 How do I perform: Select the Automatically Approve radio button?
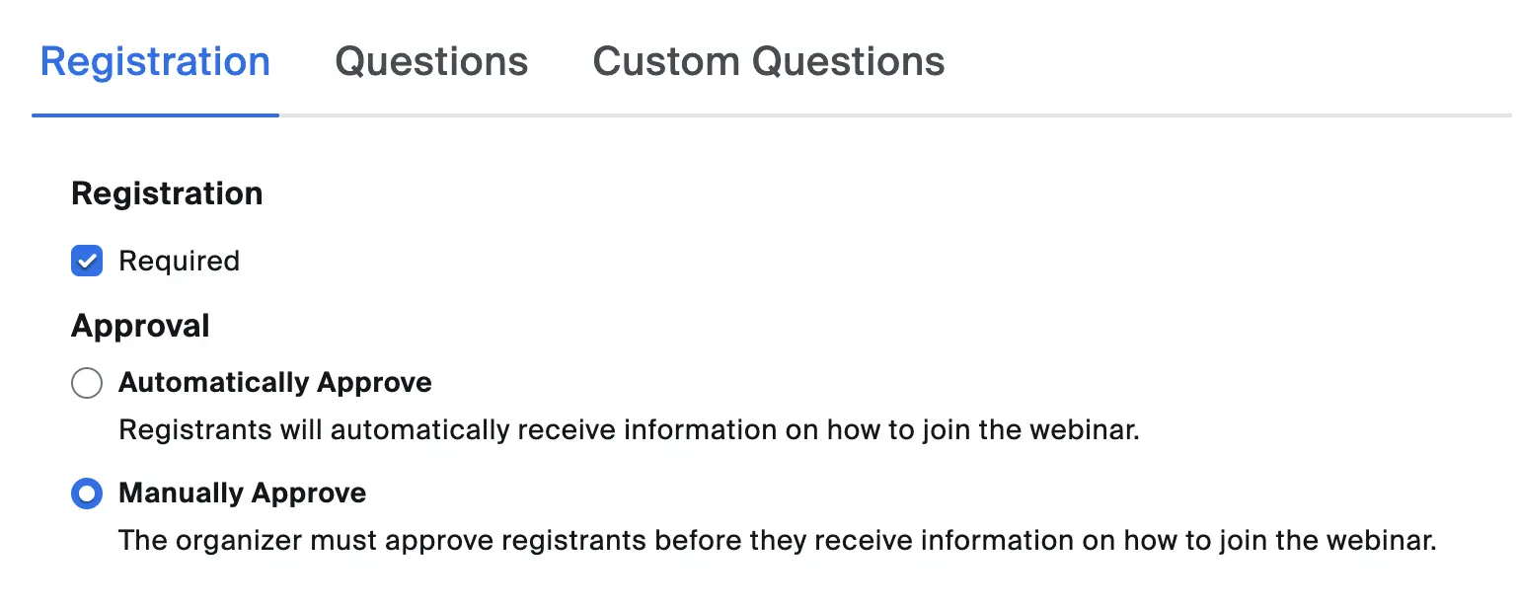pos(87,383)
